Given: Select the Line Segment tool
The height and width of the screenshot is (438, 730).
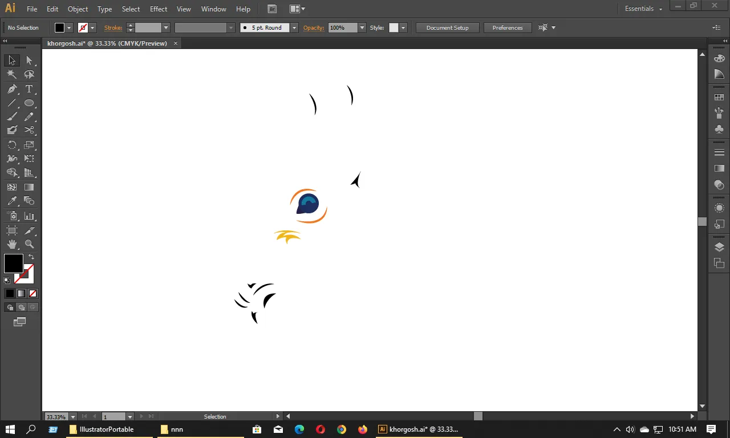Looking at the screenshot, I should coord(12,103).
